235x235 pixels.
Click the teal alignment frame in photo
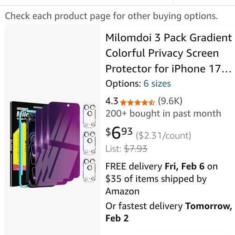tap(23, 149)
